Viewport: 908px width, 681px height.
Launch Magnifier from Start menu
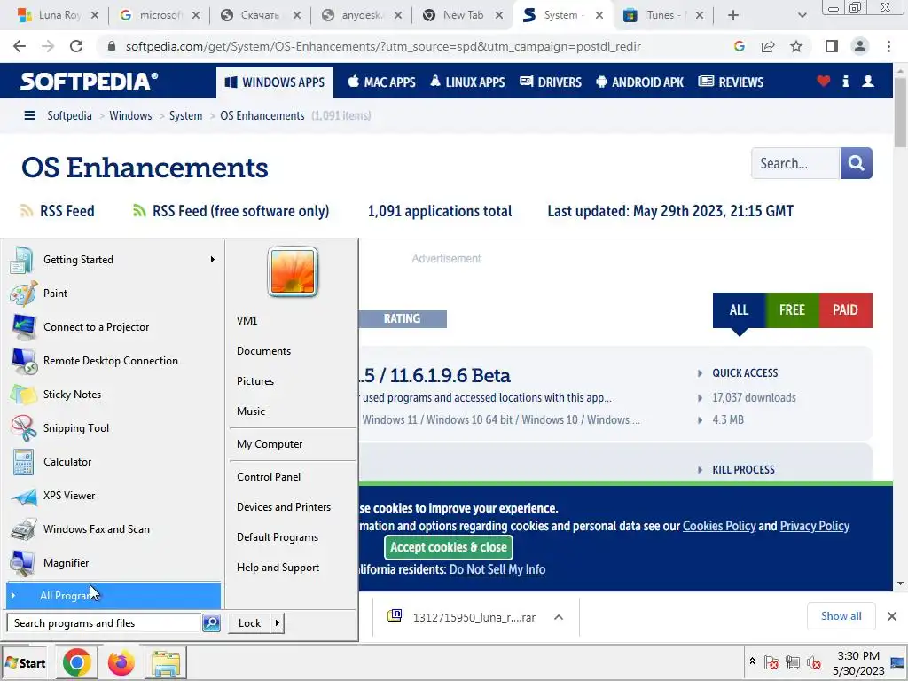point(113,563)
